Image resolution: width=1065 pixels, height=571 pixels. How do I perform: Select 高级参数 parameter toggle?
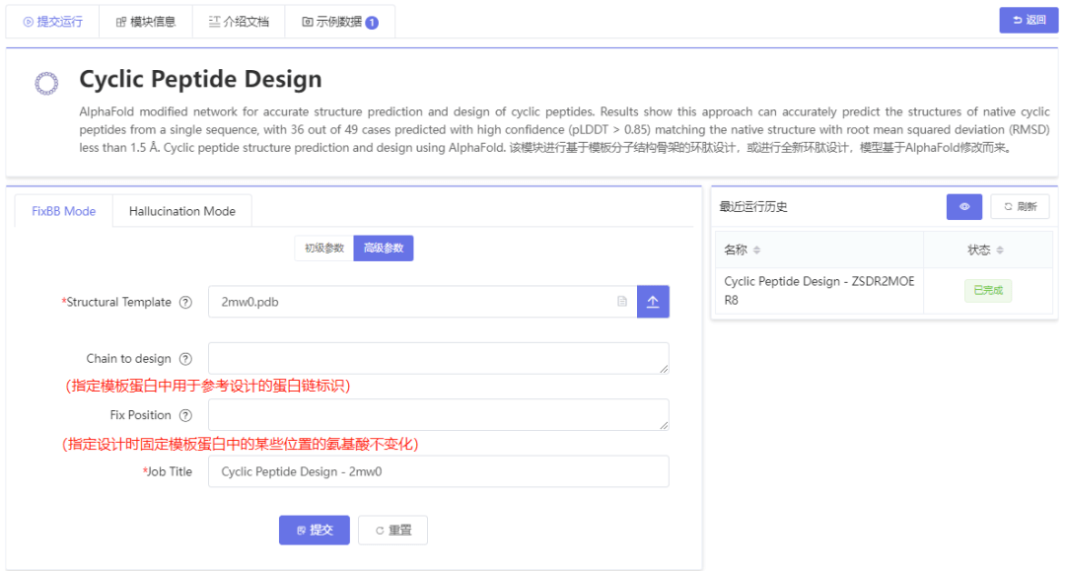coord(384,249)
